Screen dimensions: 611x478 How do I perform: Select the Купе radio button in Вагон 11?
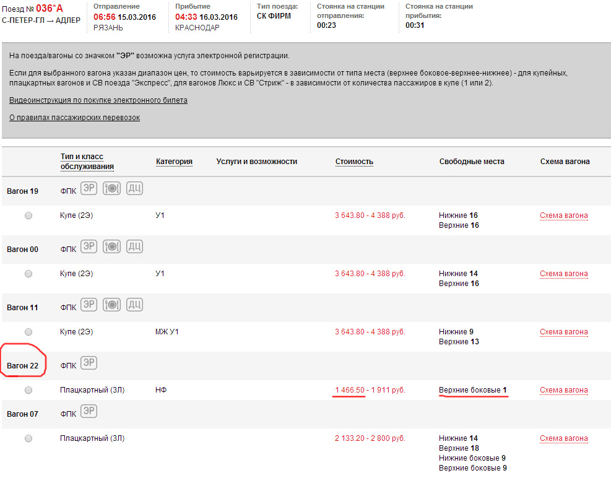pos(28,332)
